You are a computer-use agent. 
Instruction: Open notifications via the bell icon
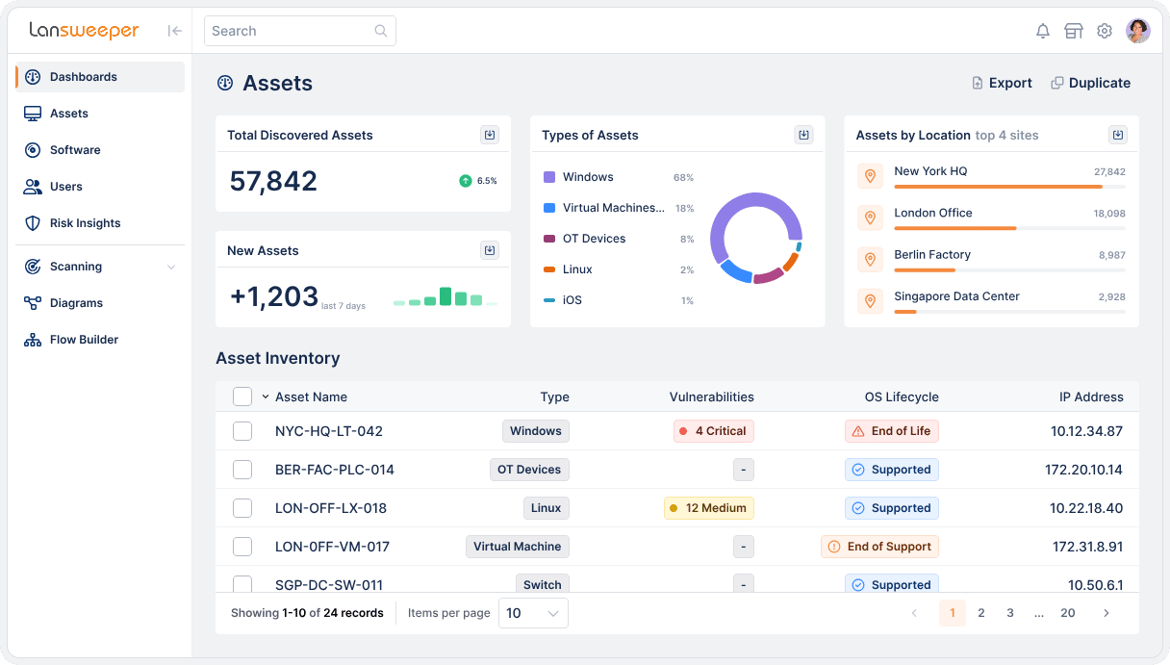[1043, 30]
